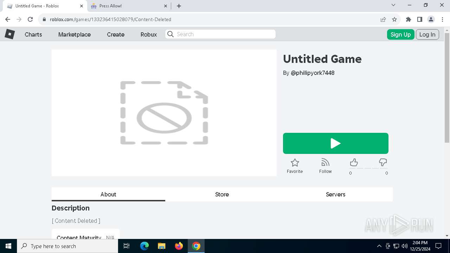Click the search magnifier icon

tap(171, 34)
